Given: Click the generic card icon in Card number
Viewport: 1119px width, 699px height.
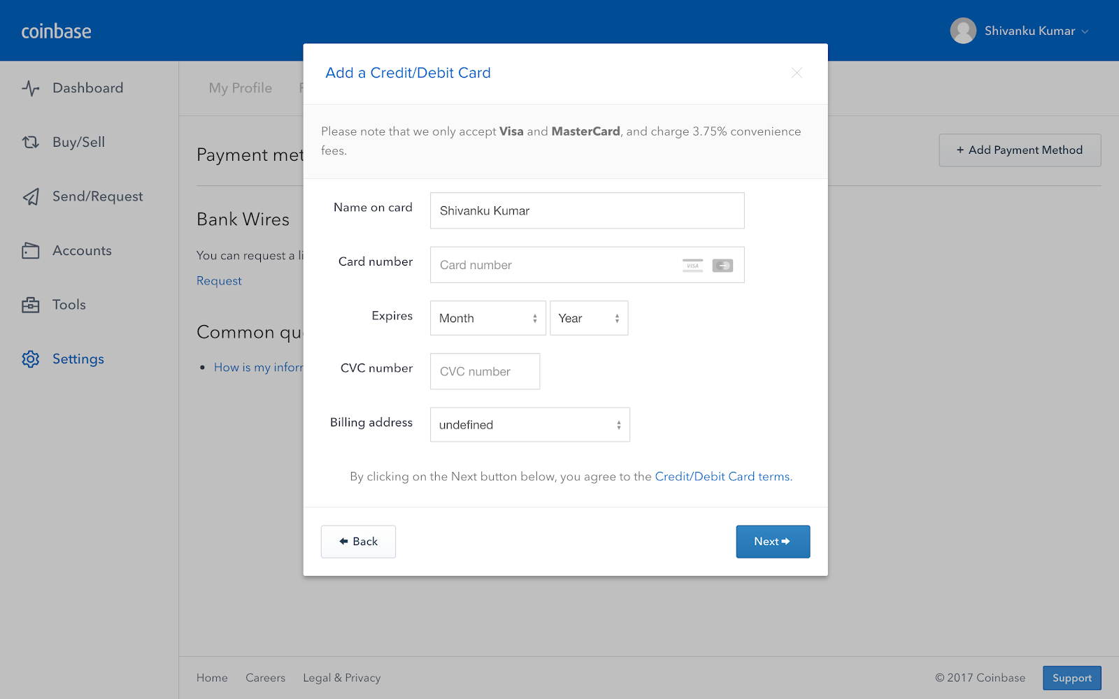Looking at the screenshot, I should click(x=722, y=266).
